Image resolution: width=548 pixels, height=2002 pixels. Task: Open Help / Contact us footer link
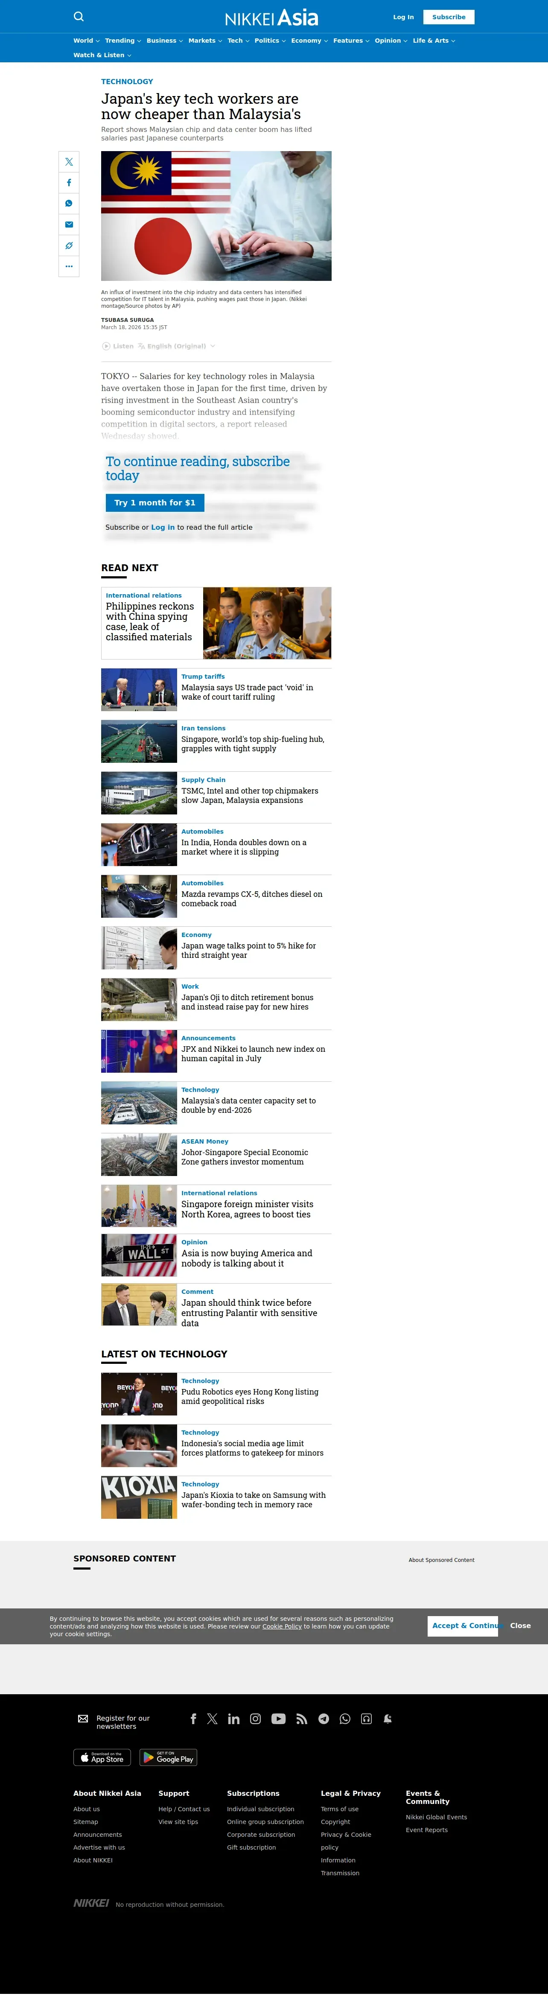(184, 1809)
